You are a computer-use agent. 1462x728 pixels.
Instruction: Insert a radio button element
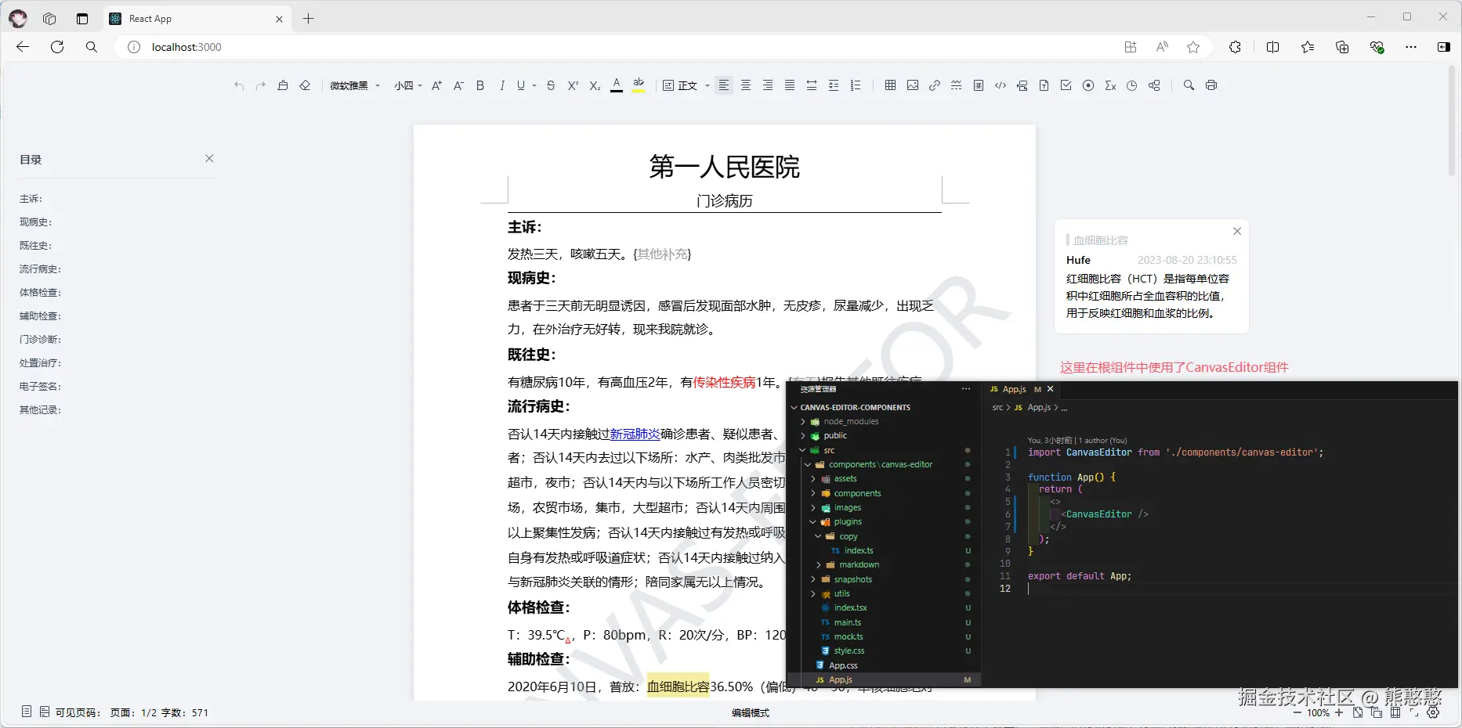(x=1088, y=85)
